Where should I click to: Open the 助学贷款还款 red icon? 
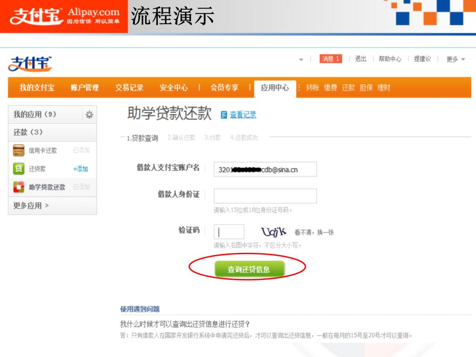[x=19, y=187]
